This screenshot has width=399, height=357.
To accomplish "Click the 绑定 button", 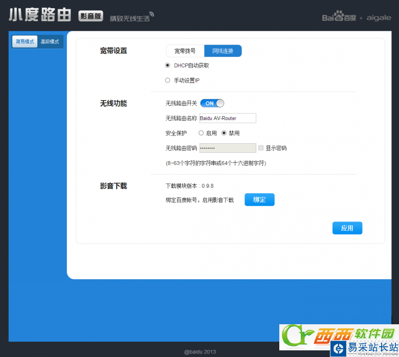I will tap(259, 200).
